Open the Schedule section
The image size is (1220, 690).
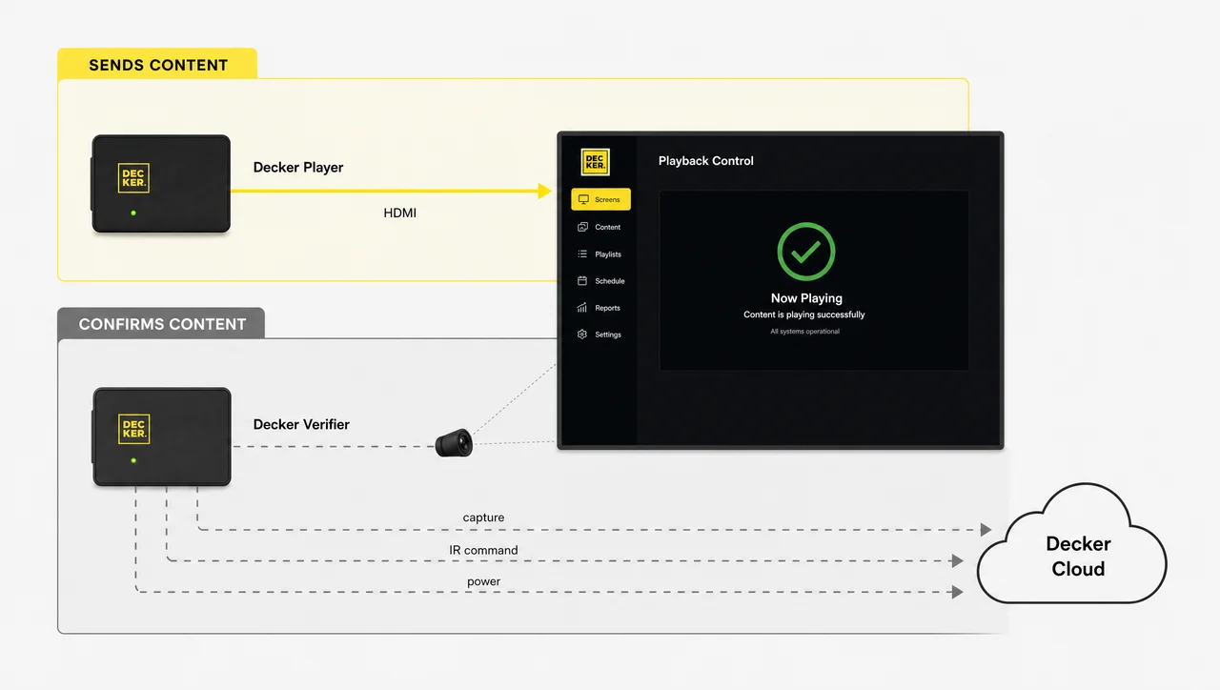point(600,281)
